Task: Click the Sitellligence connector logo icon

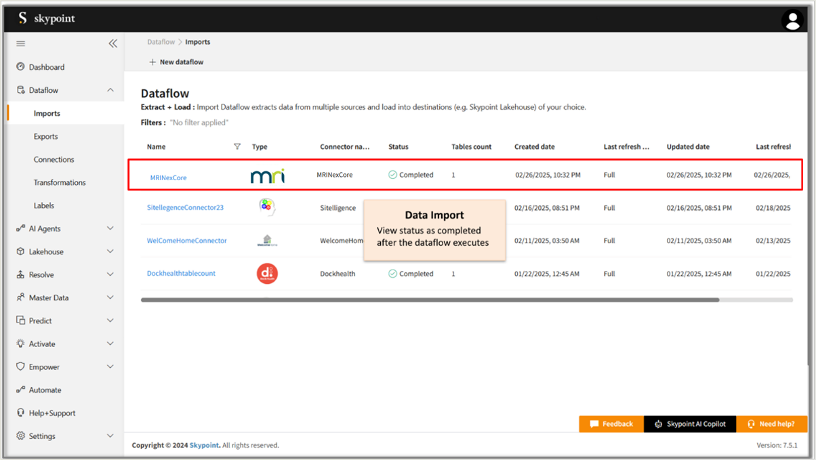Action: click(267, 207)
